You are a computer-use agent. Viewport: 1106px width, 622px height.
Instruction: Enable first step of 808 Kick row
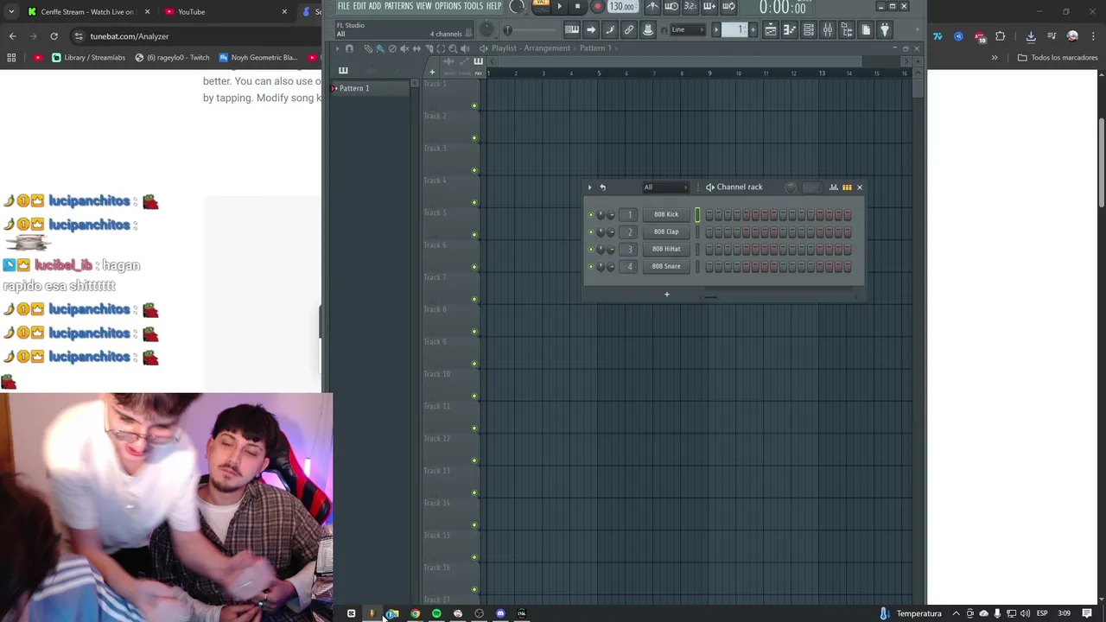pyautogui.click(x=709, y=214)
